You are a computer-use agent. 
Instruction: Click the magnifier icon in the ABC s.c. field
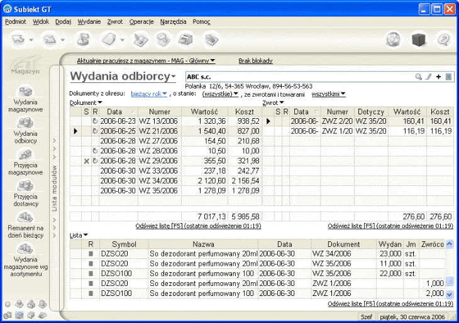419,77
